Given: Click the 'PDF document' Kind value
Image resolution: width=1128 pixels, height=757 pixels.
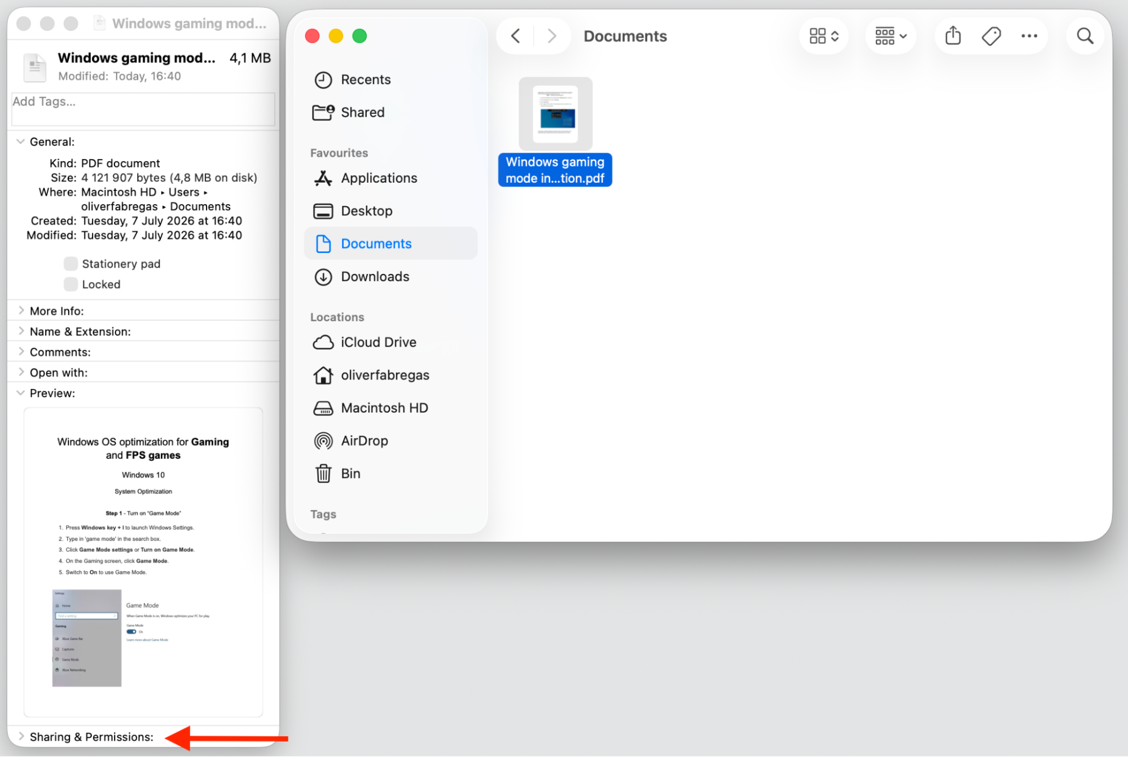Looking at the screenshot, I should coord(120,163).
